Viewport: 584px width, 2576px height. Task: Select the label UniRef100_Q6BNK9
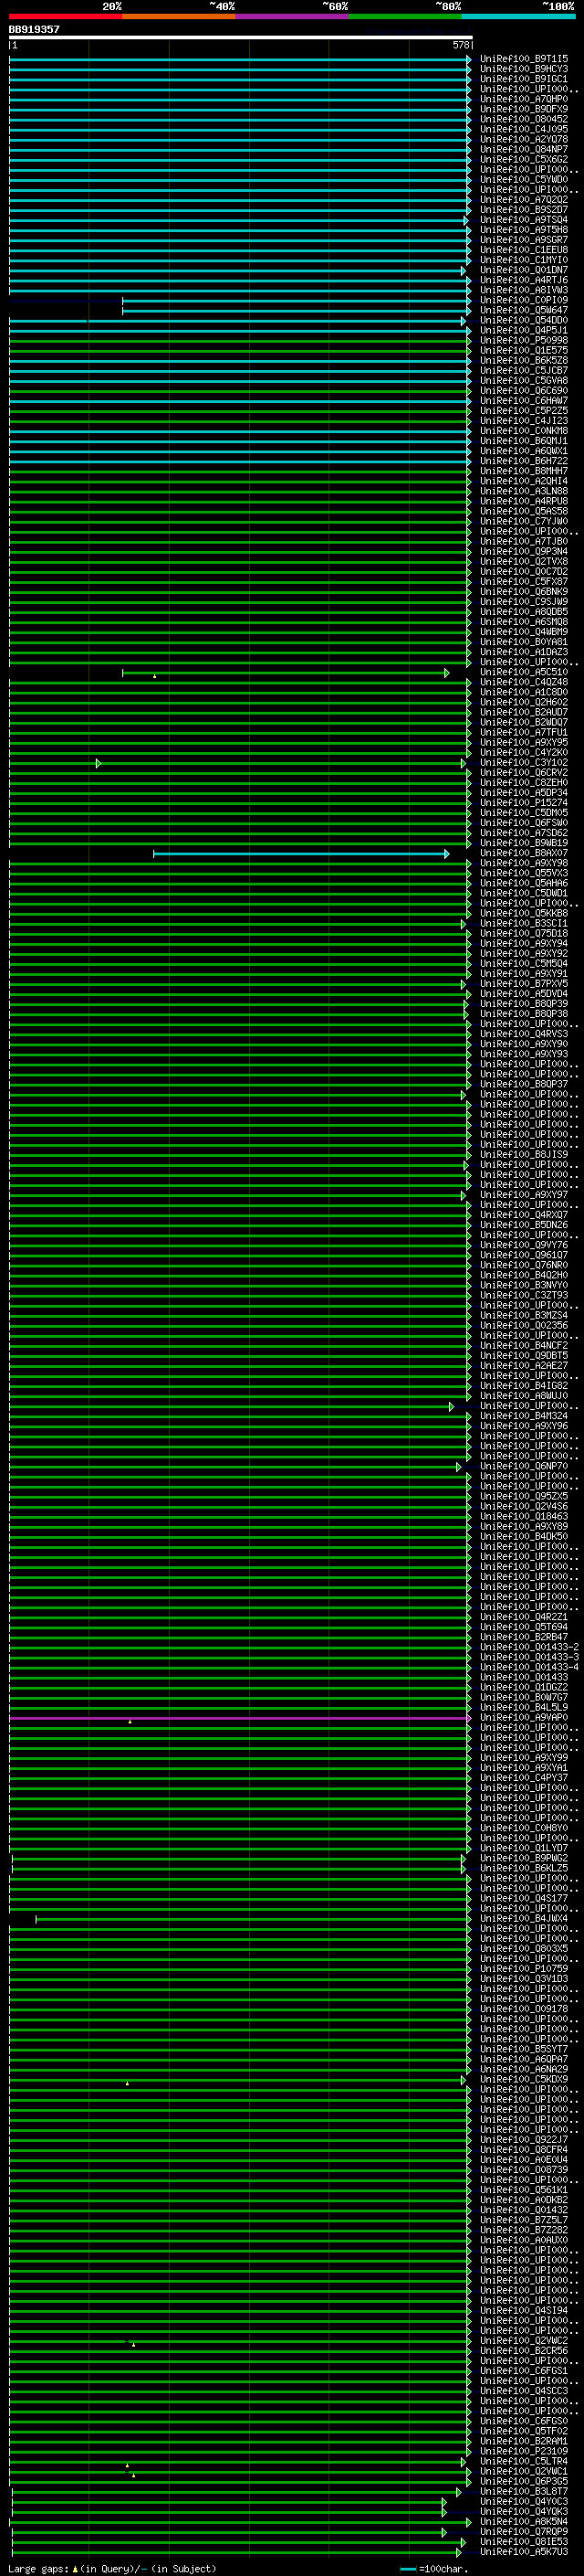523,591
